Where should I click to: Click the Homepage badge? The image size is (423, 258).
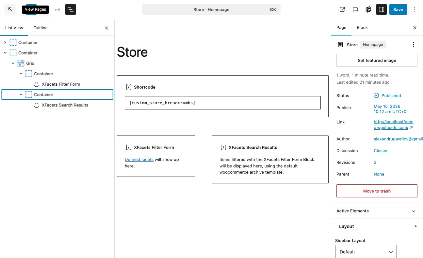click(x=373, y=45)
